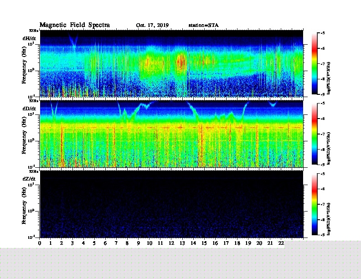Click hour label '7' on time axis
The width and height of the screenshot is (361, 279).
pos(116,243)
